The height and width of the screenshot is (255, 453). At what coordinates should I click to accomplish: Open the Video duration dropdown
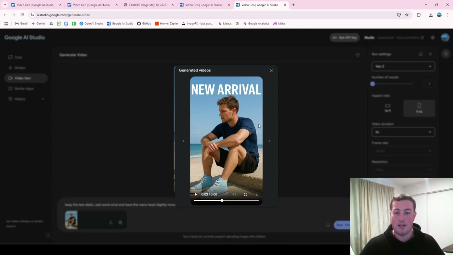[x=403, y=132]
